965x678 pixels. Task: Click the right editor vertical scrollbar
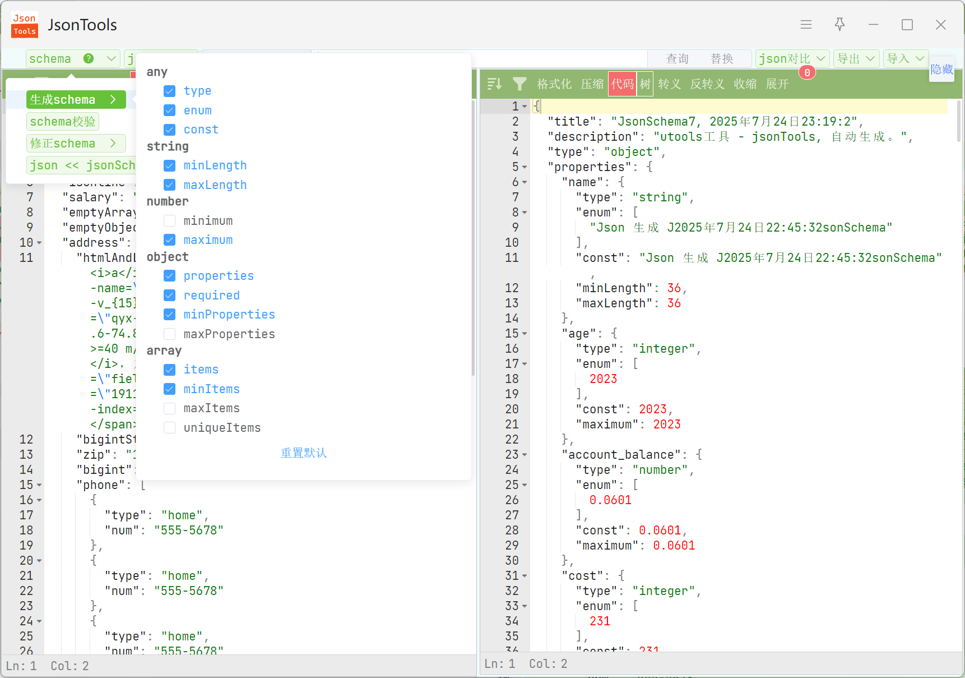click(959, 121)
